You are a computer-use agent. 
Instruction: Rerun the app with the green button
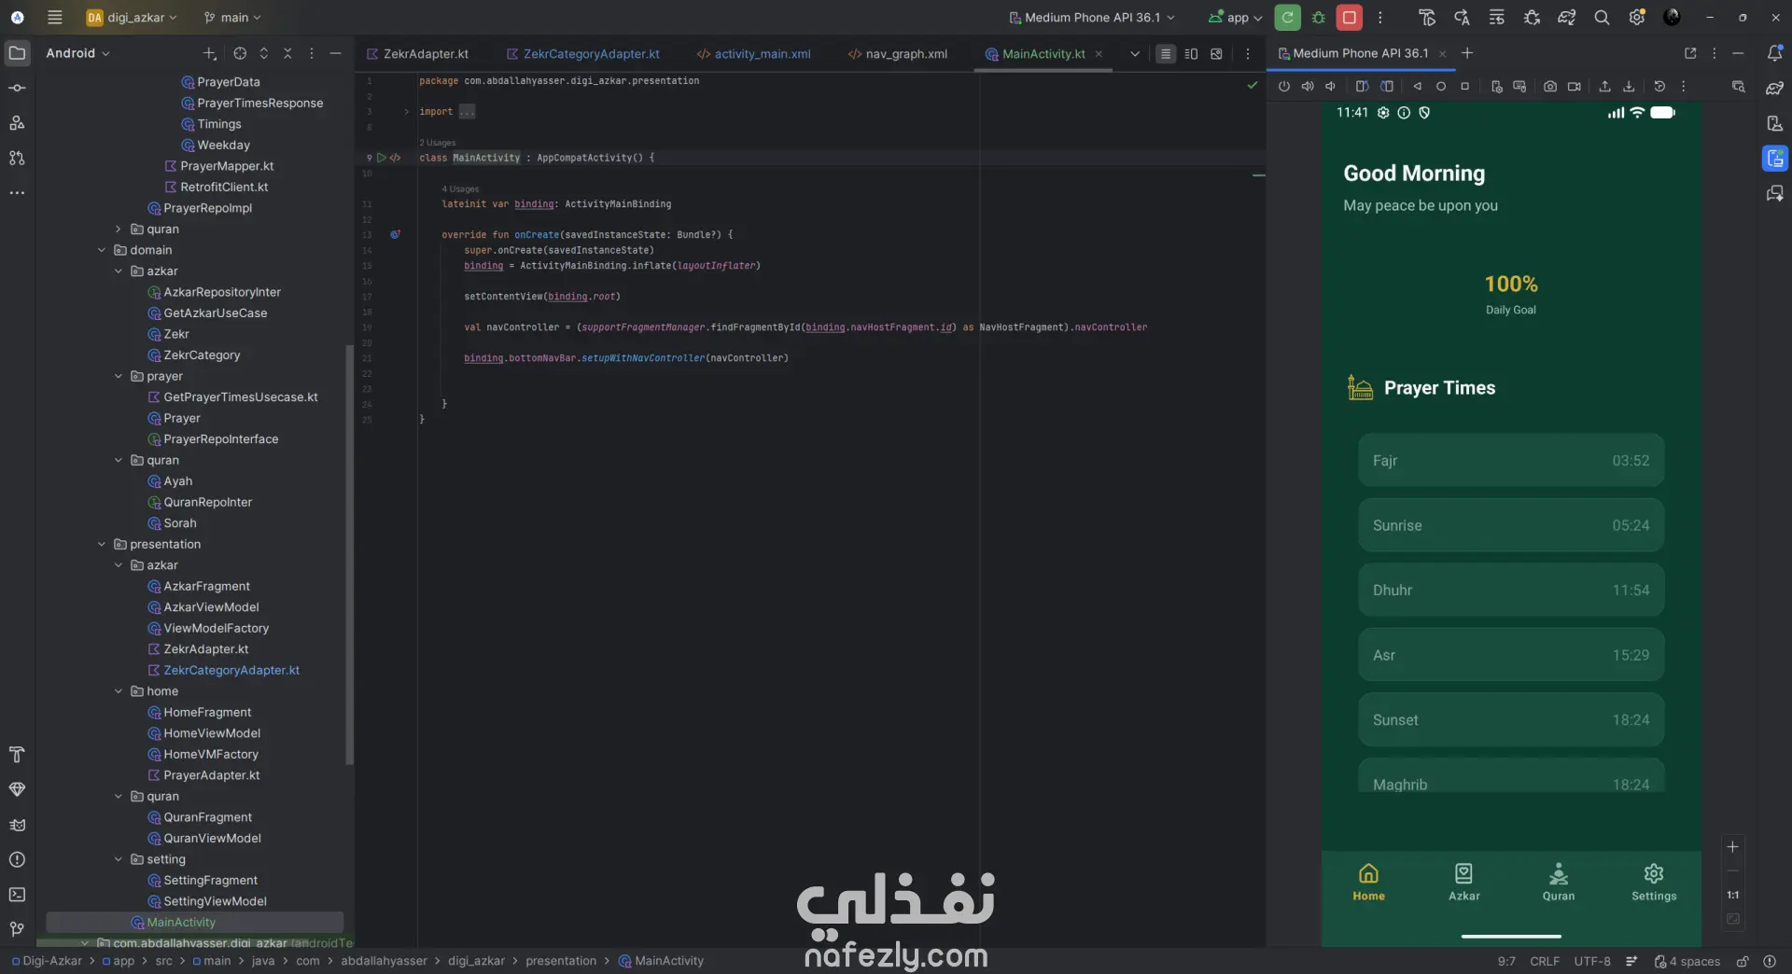(x=1287, y=18)
